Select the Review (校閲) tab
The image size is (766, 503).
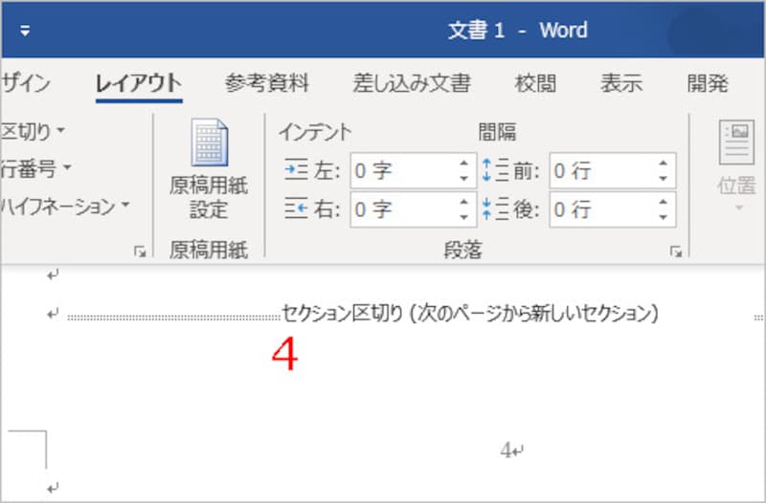(x=535, y=83)
